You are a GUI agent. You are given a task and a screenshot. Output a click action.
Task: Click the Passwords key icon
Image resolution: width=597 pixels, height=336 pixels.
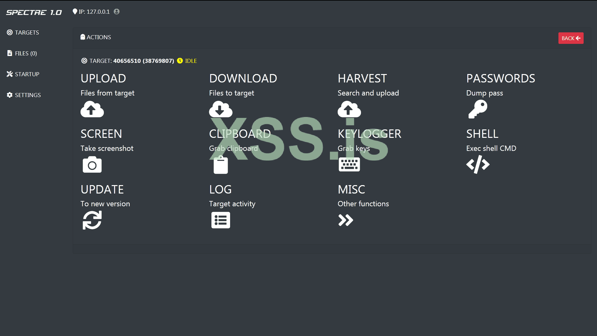pos(478,109)
